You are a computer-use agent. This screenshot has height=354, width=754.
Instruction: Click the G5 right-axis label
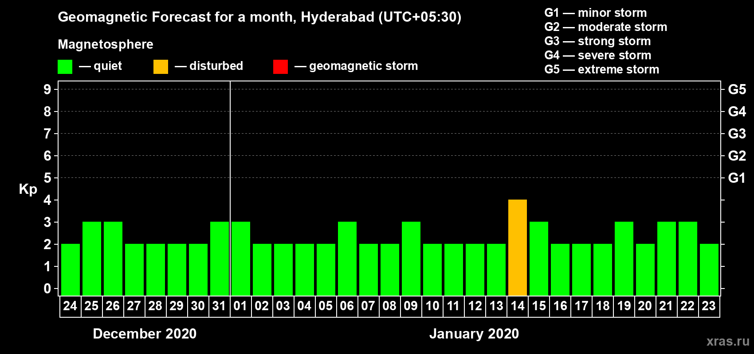[737, 89]
